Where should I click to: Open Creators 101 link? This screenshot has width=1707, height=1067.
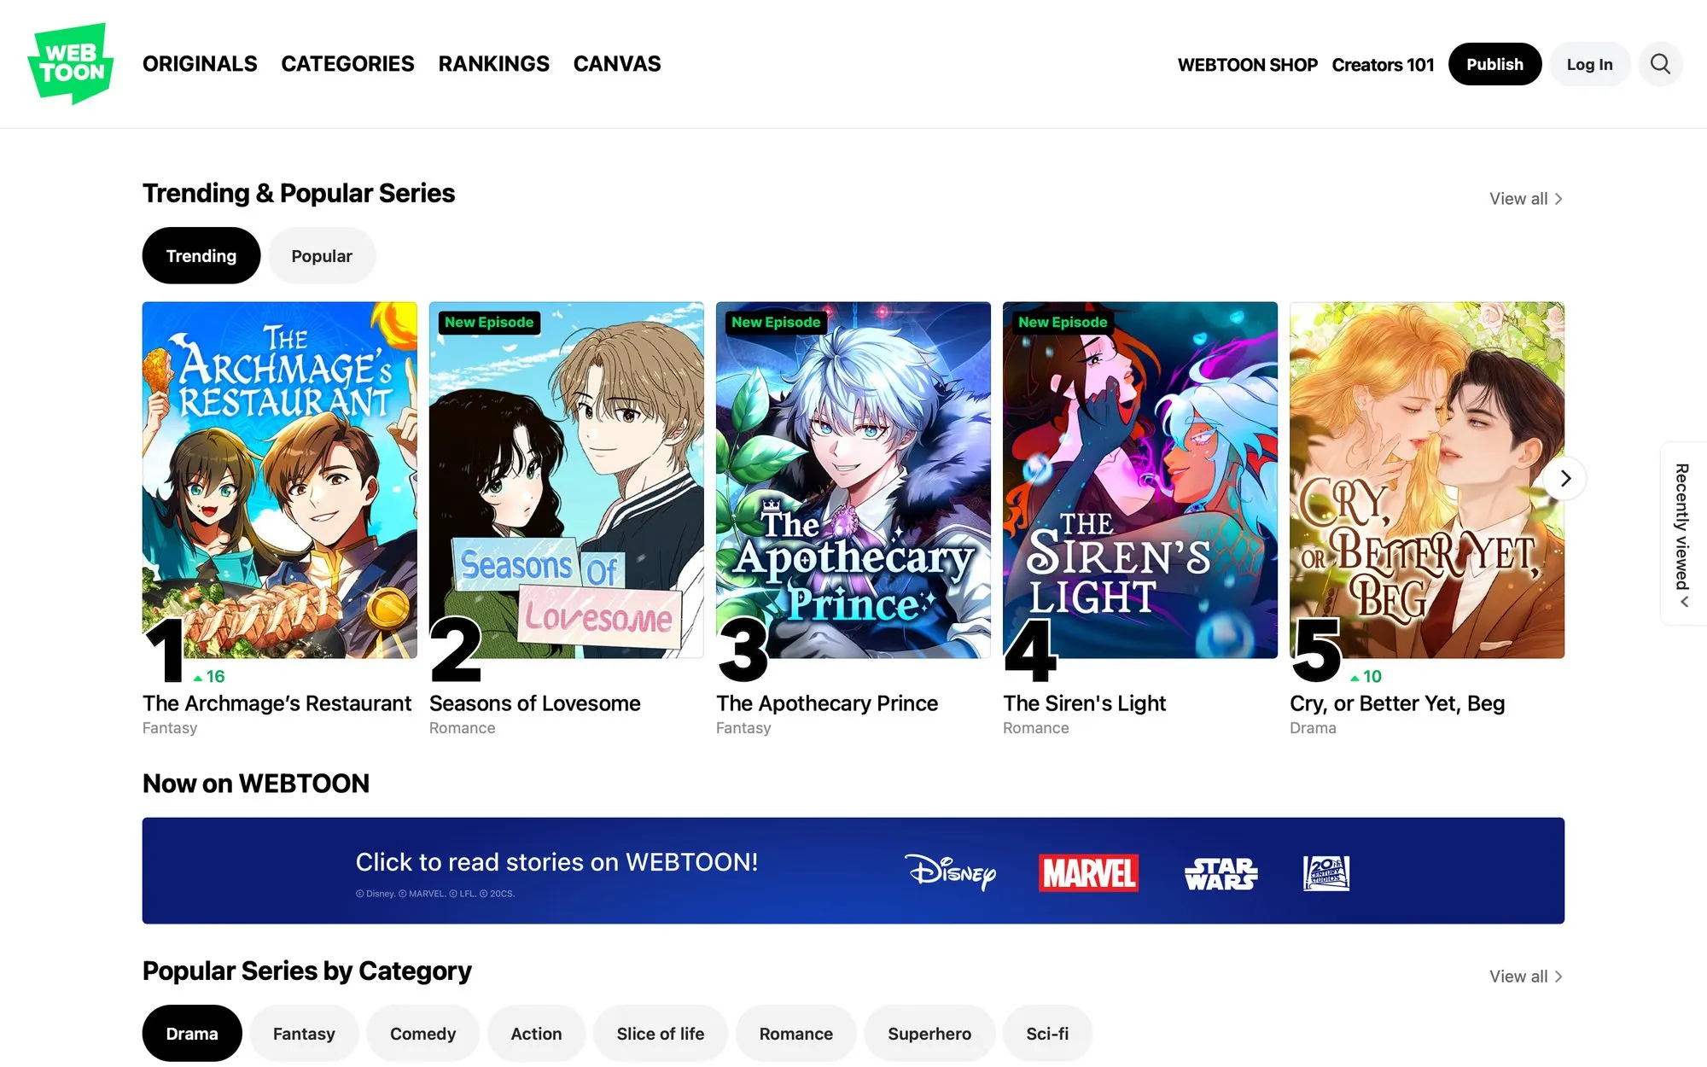tap(1383, 64)
